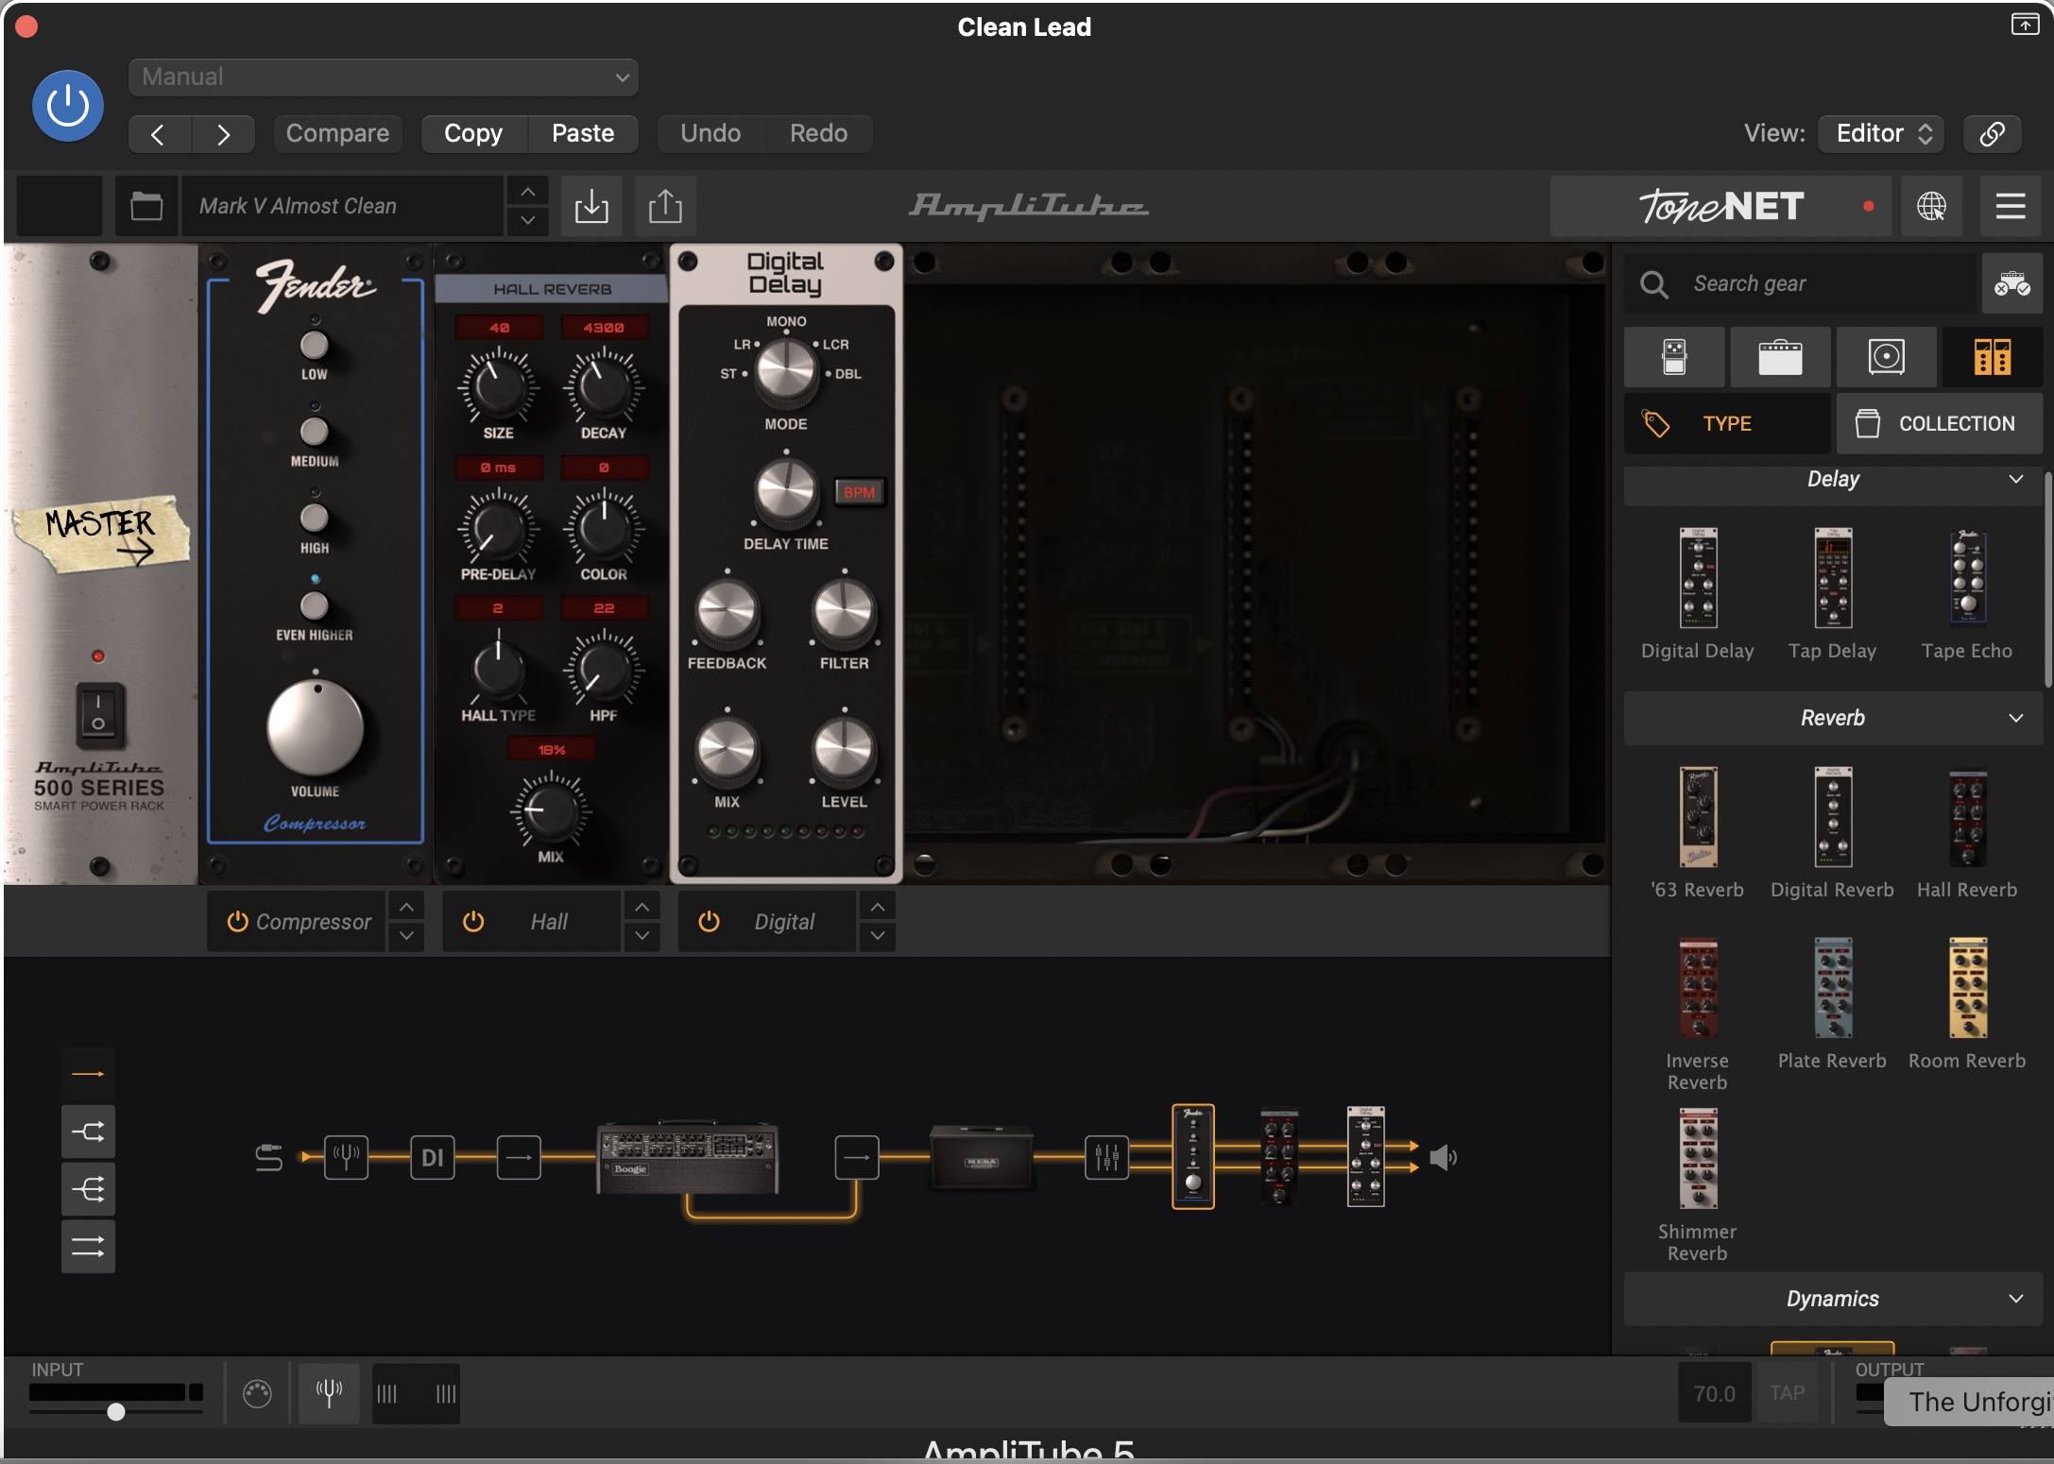
Task: Toggle the Compressor rack slot power
Action: click(x=237, y=922)
